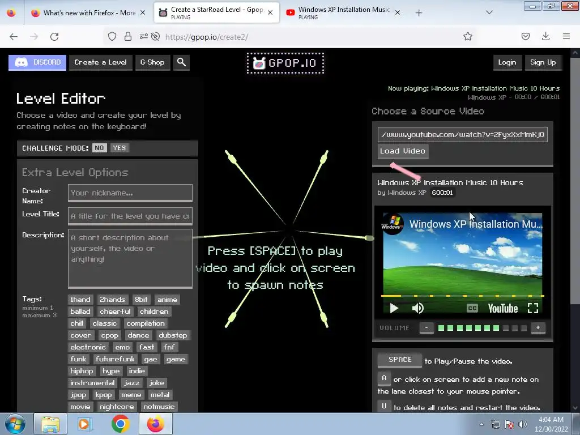The width and height of the screenshot is (580, 435).
Task: Click the Creator Name nickname field
Action: click(x=130, y=193)
